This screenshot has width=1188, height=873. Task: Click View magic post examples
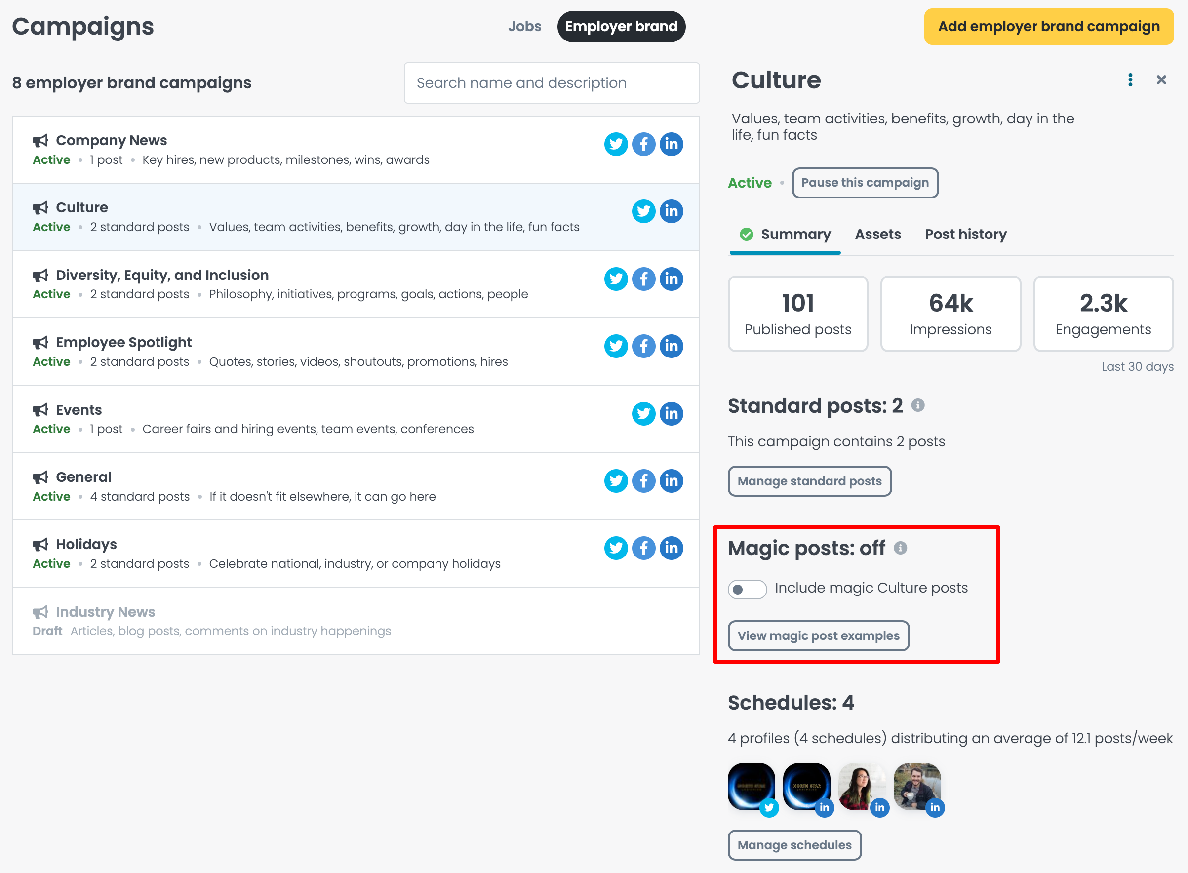point(818,635)
